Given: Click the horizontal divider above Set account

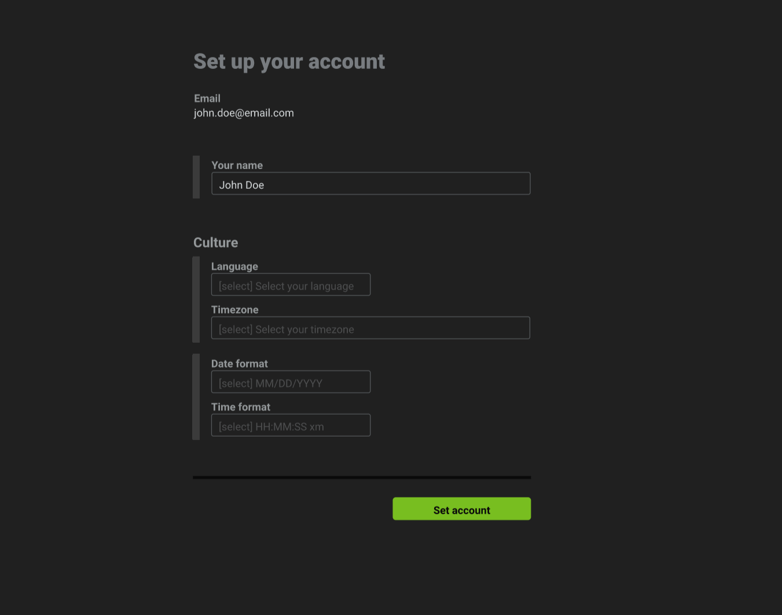Looking at the screenshot, I should click(362, 478).
